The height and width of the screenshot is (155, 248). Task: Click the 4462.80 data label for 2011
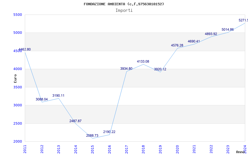[x=25, y=50]
